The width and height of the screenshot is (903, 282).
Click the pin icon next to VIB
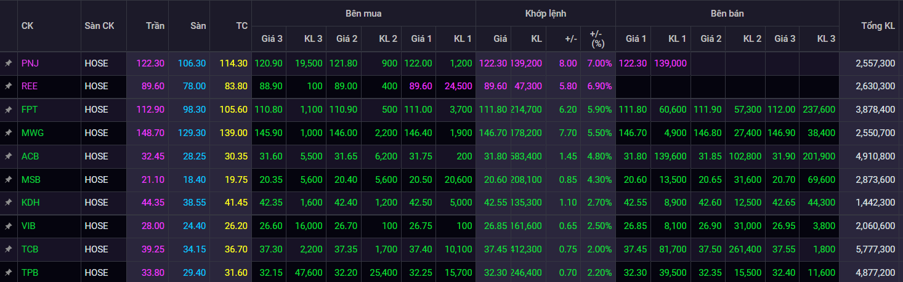click(8, 226)
